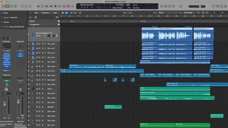Toggle Cycle mode button
This screenshot has width=228, height=128.
point(73,6)
